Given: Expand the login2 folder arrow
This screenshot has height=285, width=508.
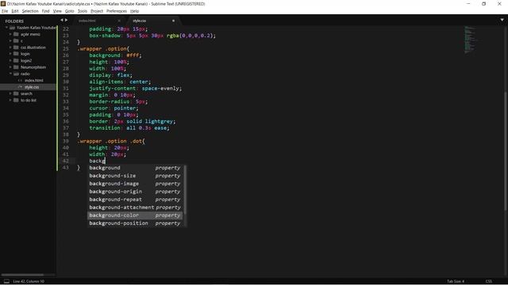Looking at the screenshot, I should [x=10, y=61].
